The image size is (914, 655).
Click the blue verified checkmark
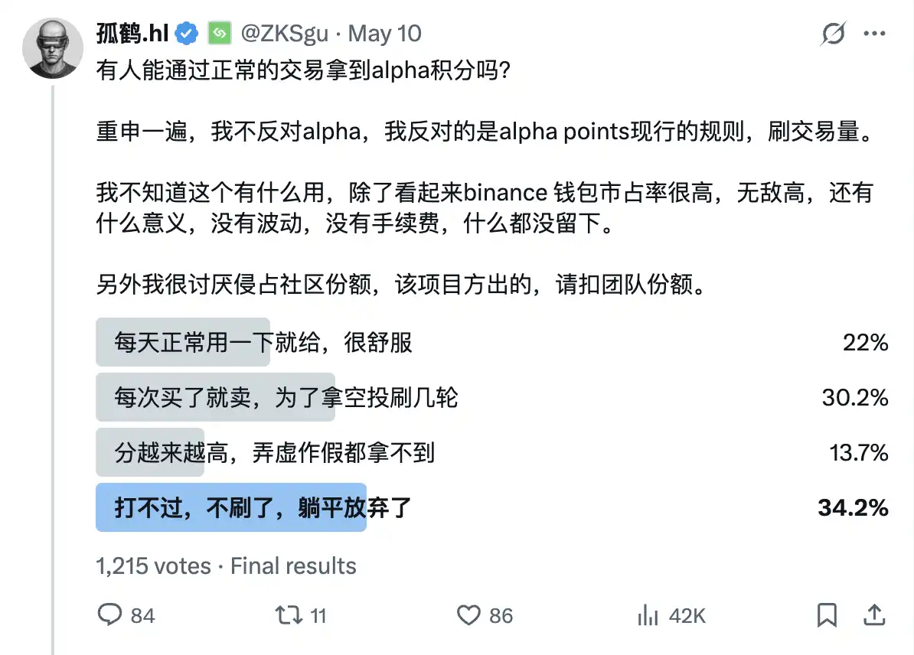[184, 32]
